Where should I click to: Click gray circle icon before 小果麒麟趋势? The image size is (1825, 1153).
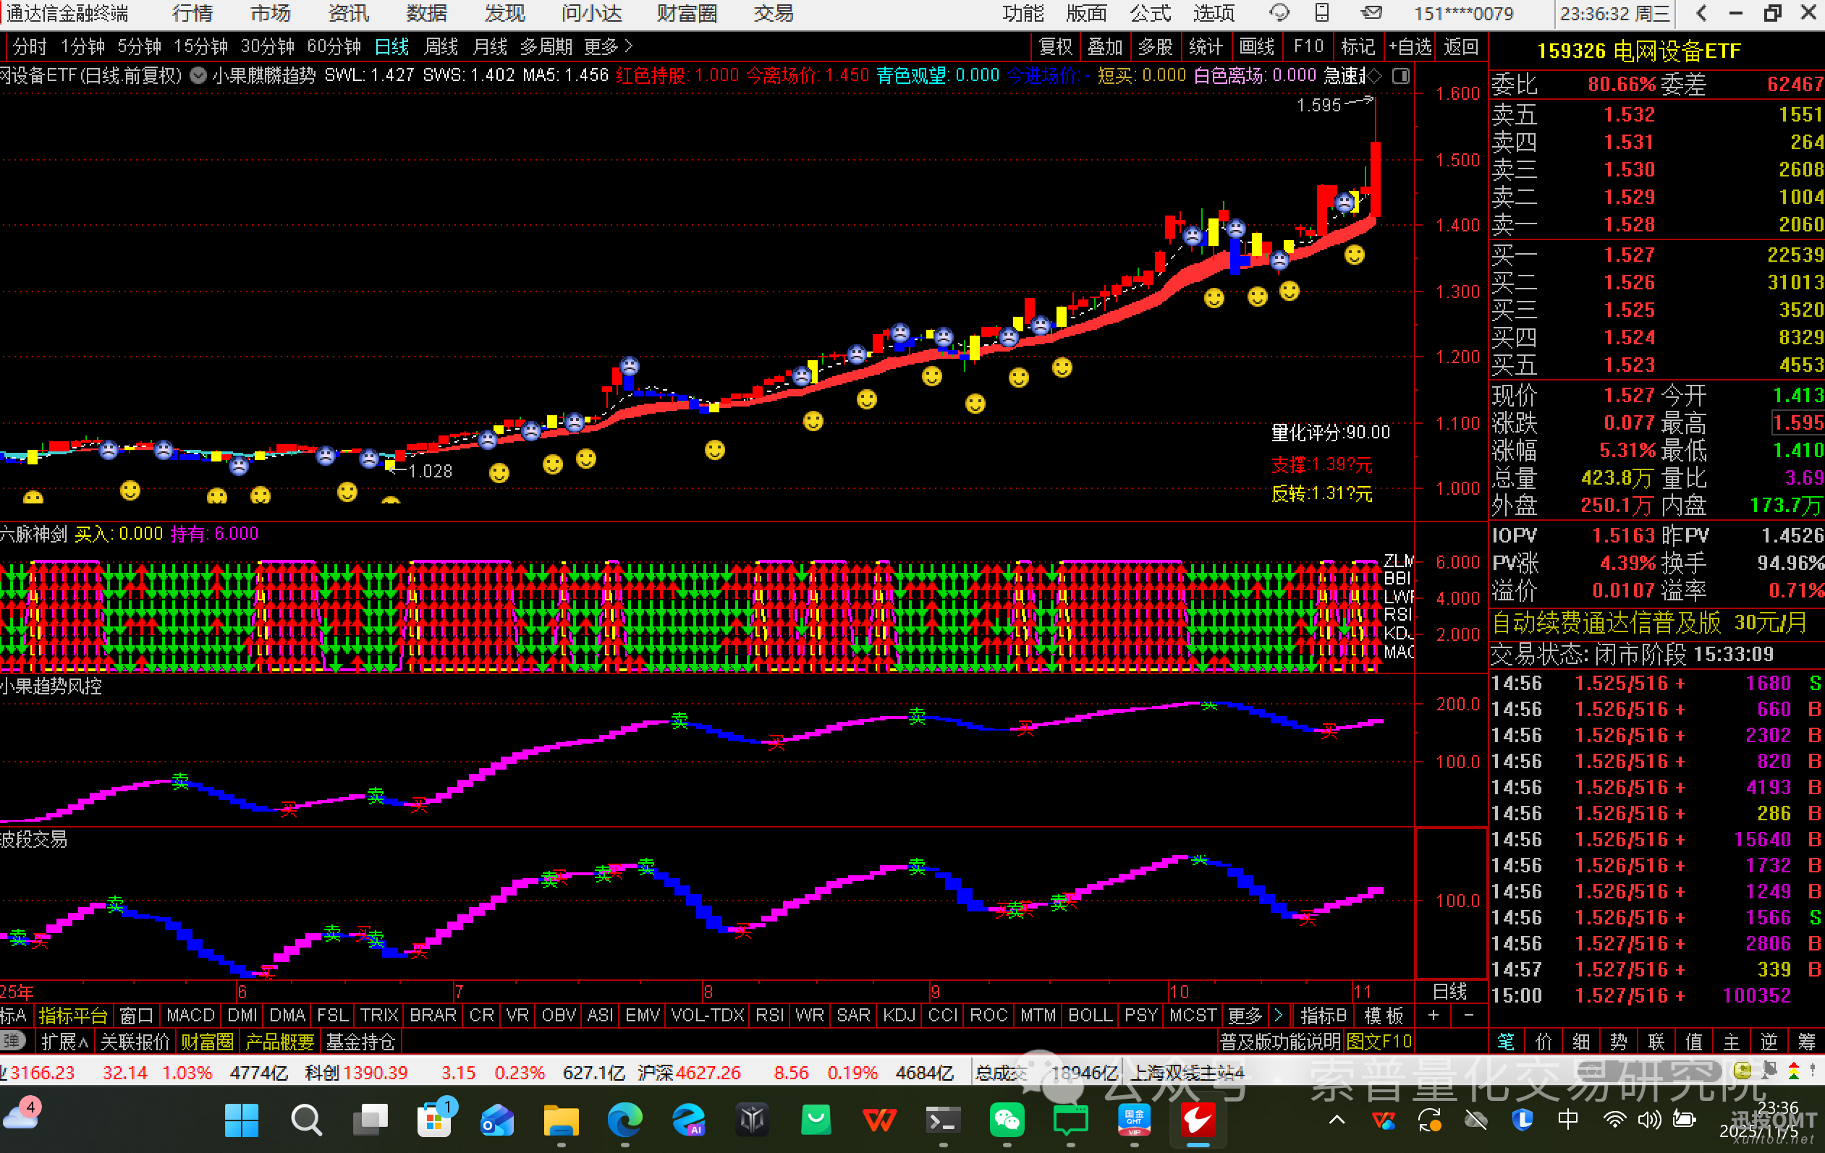198,76
